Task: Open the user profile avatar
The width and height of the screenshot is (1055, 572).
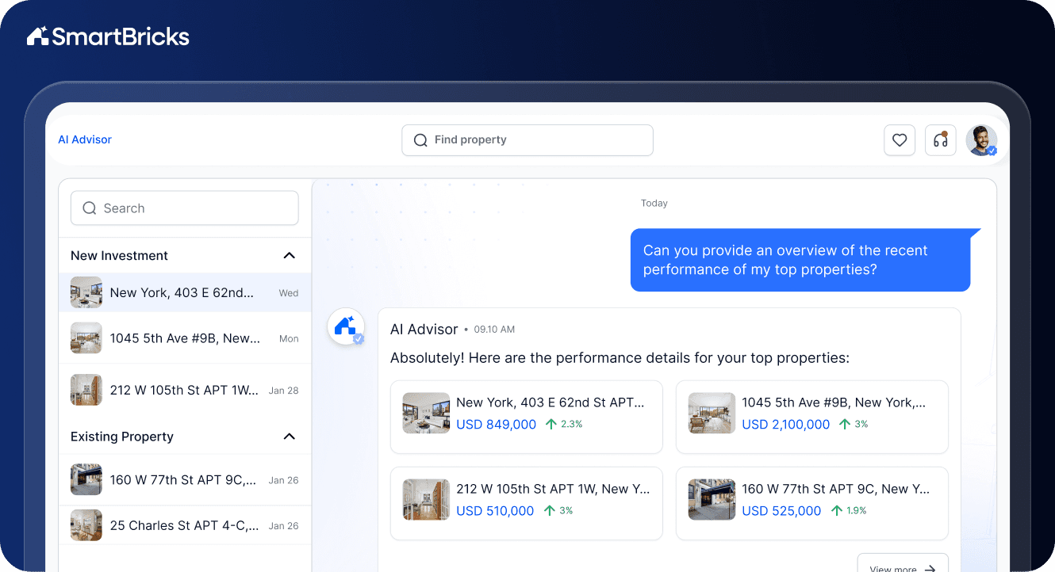Action: pos(981,139)
